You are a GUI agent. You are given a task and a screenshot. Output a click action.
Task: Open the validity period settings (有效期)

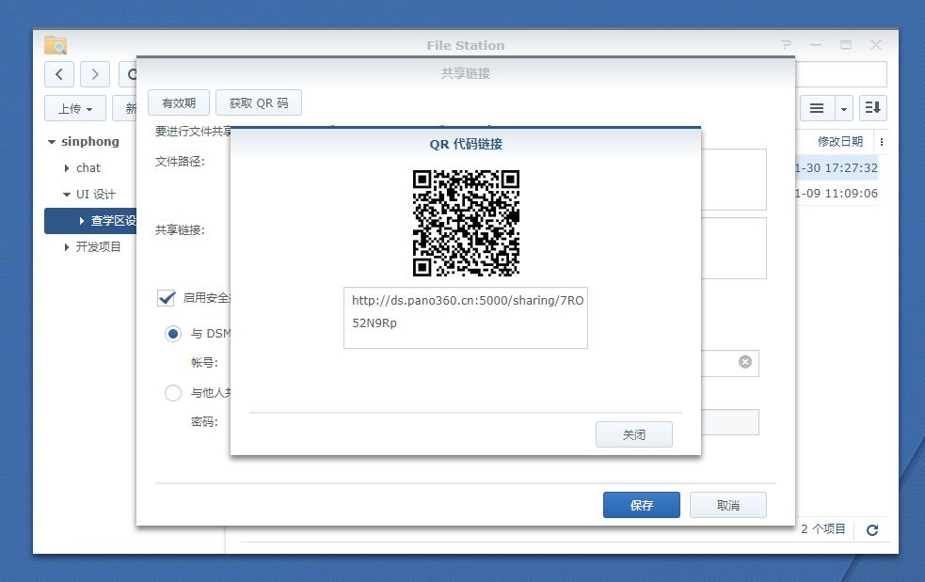[x=179, y=102]
